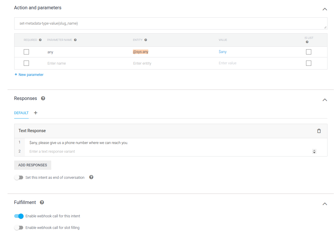Image resolution: width=335 pixels, height=235 pixels.
Task: Click the New parameter link
Action: [x=29, y=75]
